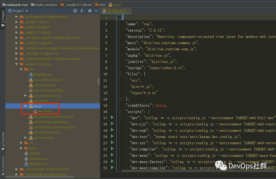Select vue.common.dev.js file icon

(x=31, y=80)
